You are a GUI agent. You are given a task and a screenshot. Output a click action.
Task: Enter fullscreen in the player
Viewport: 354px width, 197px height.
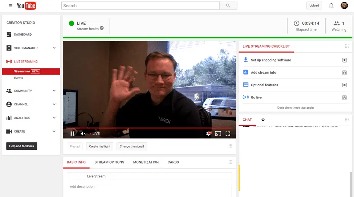tap(228, 134)
